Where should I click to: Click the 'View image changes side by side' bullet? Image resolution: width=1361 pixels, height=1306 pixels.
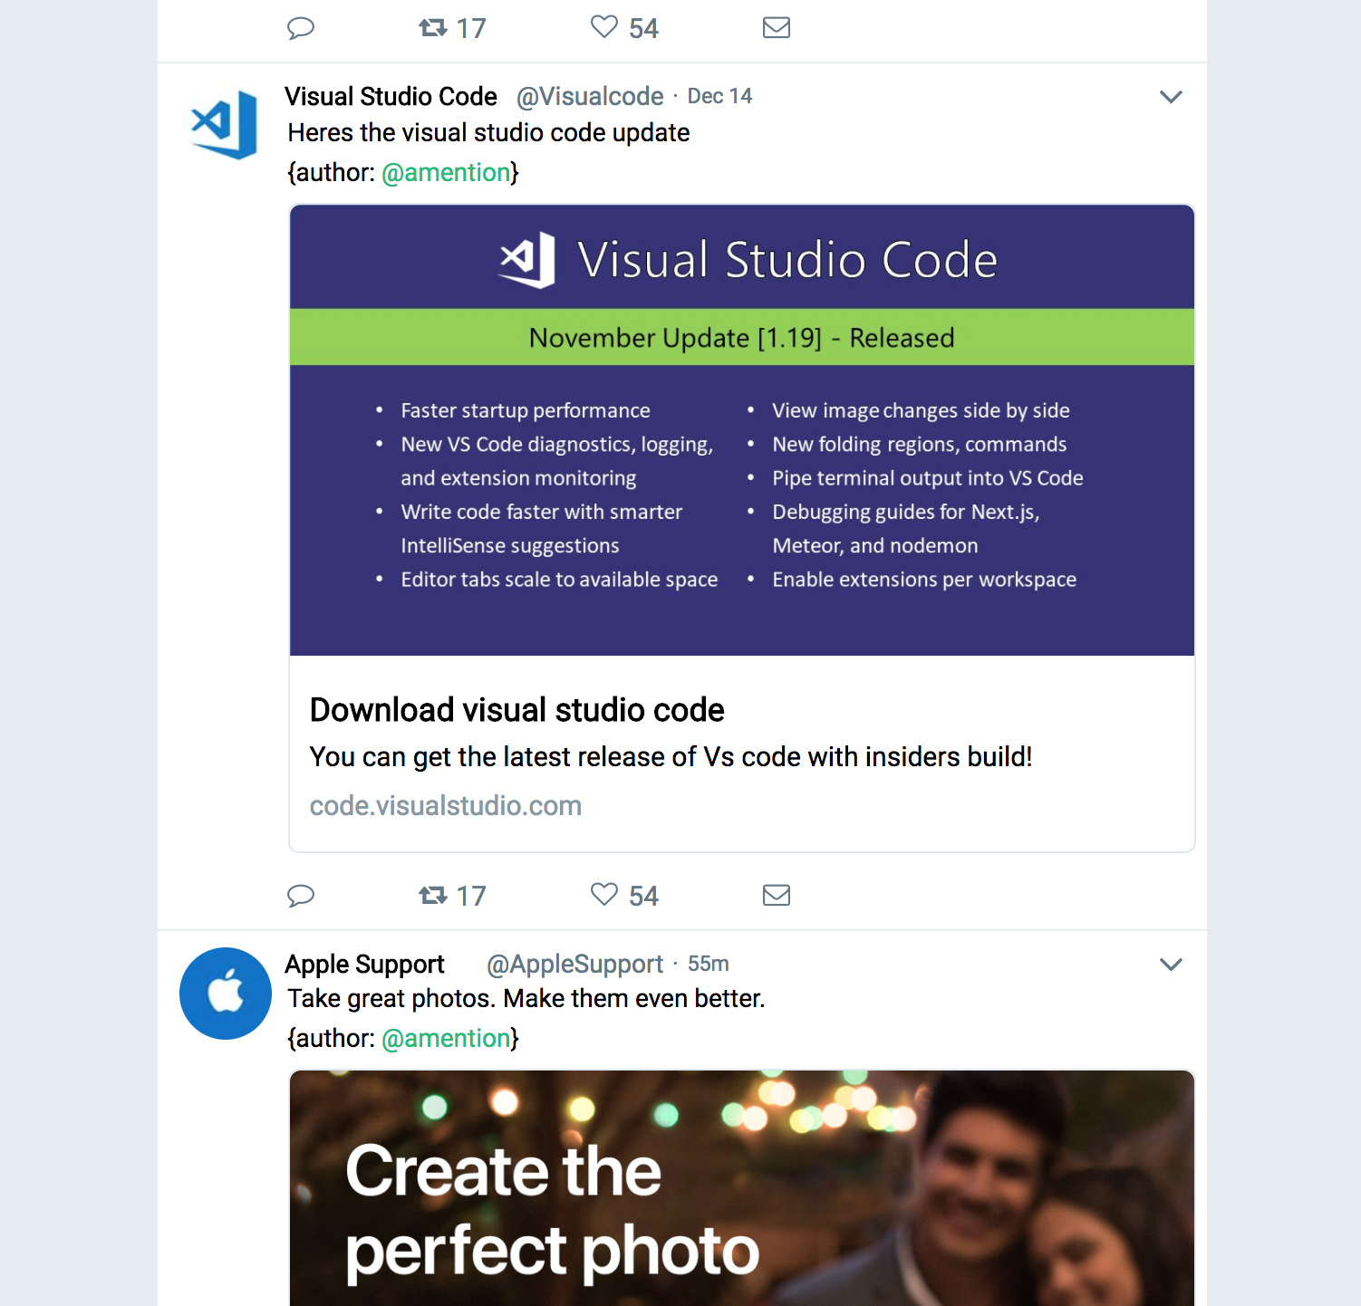pos(921,410)
